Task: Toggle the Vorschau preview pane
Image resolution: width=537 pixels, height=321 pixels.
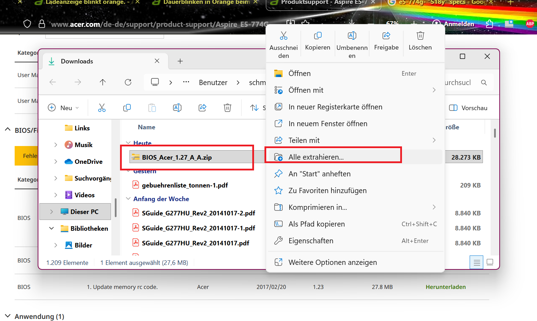Action: click(468, 108)
